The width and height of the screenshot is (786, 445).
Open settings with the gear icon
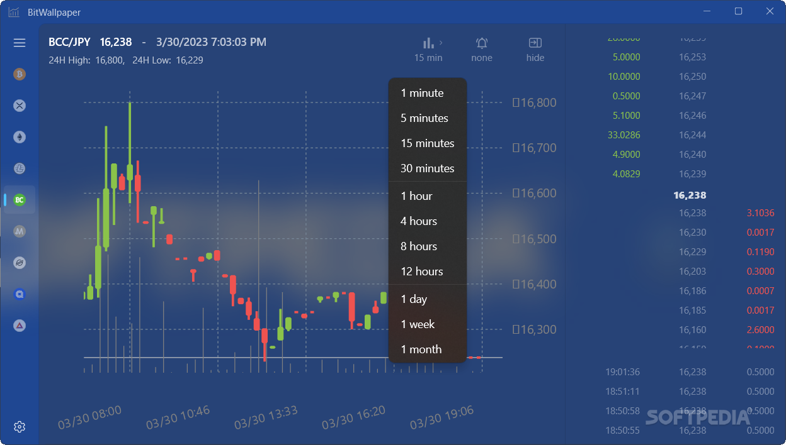pos(20,427)
